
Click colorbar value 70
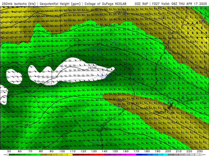pos(30,151)
